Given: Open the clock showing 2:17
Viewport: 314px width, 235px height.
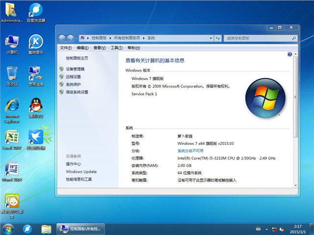Looking at the screenshot, I should pos(298,229).
